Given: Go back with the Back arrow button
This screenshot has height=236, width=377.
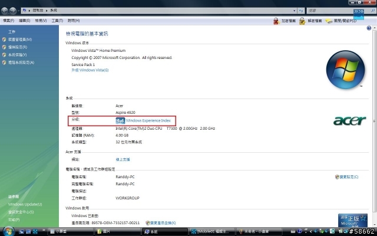Looking at the screenshot, I should (5, 11).
